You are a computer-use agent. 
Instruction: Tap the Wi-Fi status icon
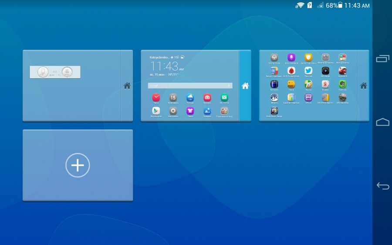click(300, 5)
